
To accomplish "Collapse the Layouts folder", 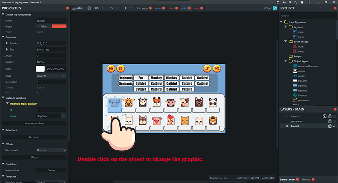I will (x=286, y=27).
